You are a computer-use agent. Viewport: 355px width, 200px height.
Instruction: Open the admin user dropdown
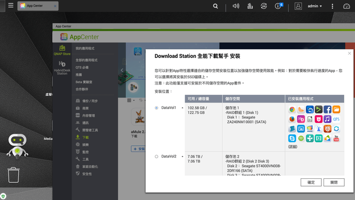pos(315,6)
